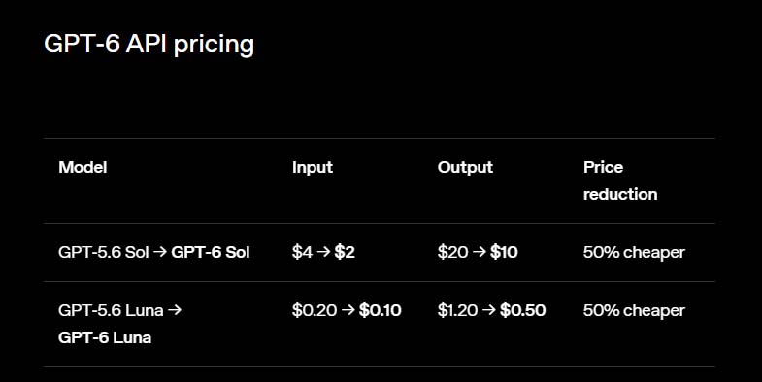Click the $20 old output price
The width and height of the screenshot is (762, 382).
tap(453, 252)
